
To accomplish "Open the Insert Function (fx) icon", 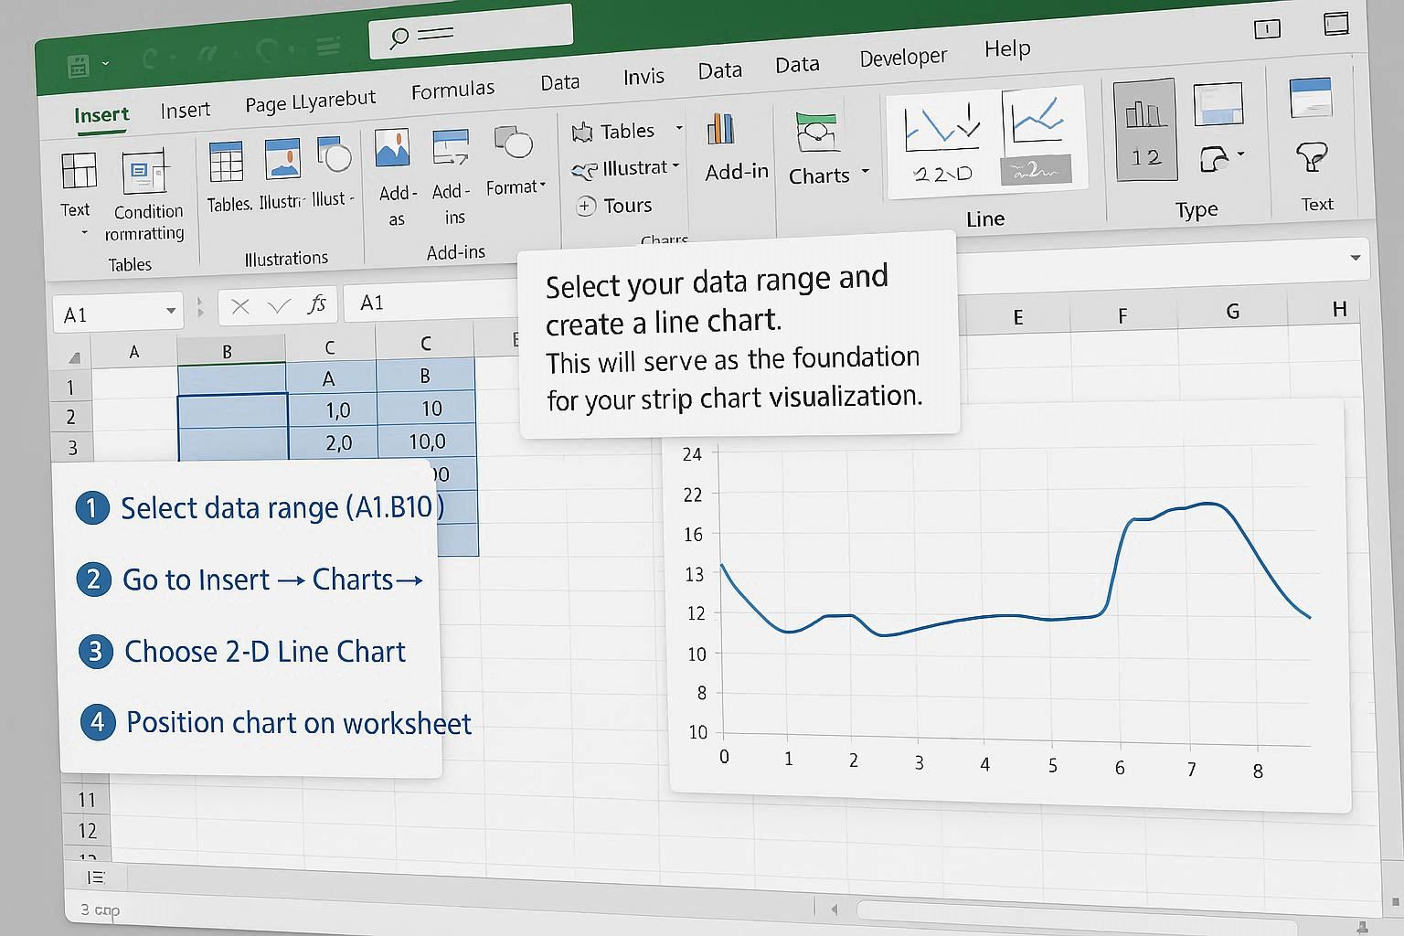I will point(318,303).
